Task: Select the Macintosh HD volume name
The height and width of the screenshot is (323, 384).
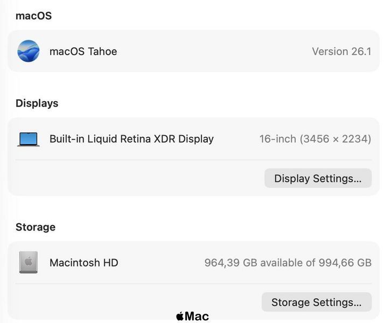Action: coord(84,263)
